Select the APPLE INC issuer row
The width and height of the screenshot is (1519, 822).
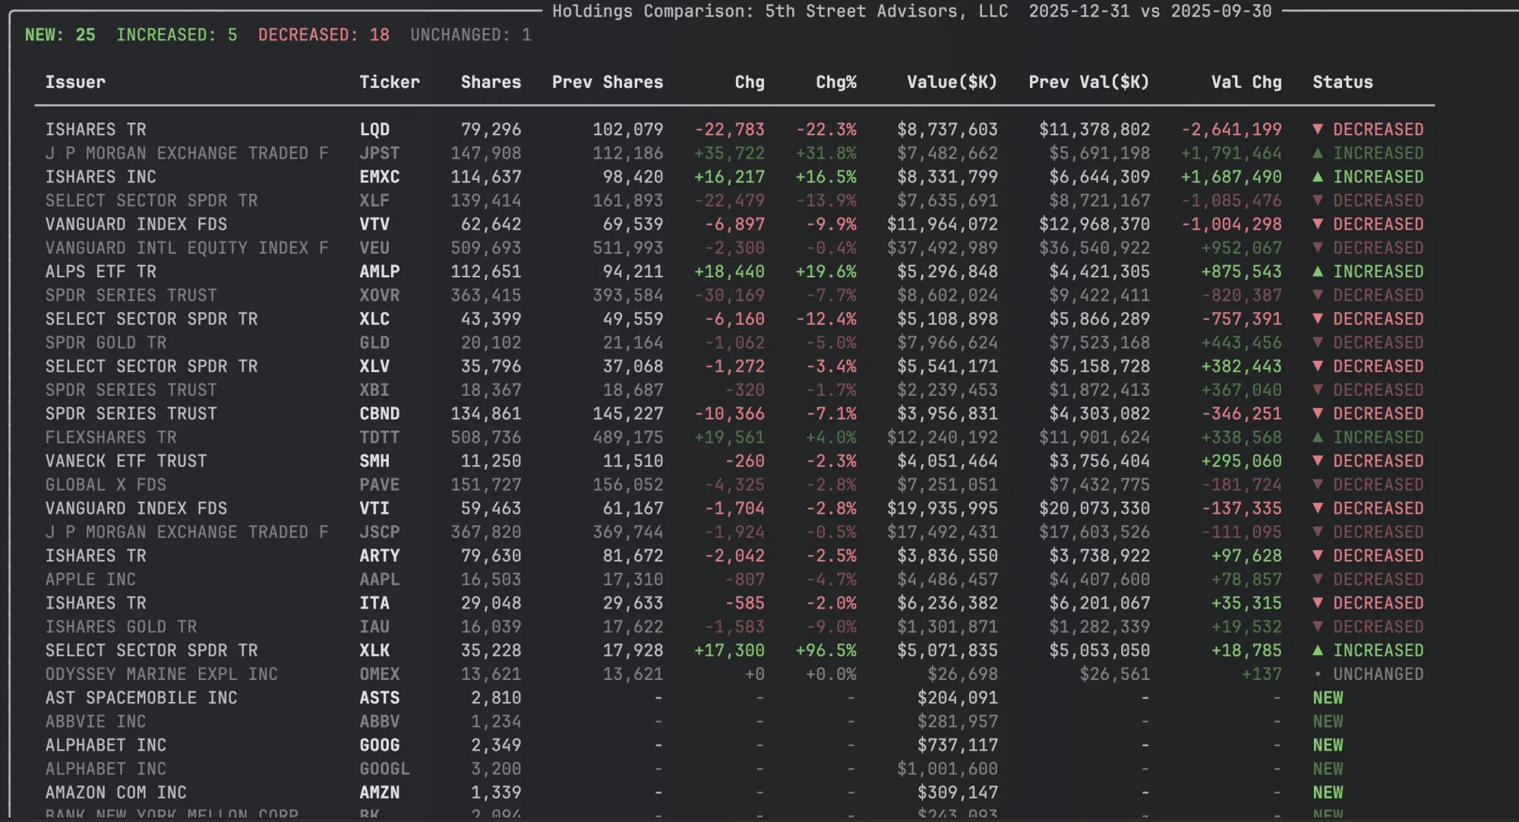pyautogui.click(x=90, y=579)
